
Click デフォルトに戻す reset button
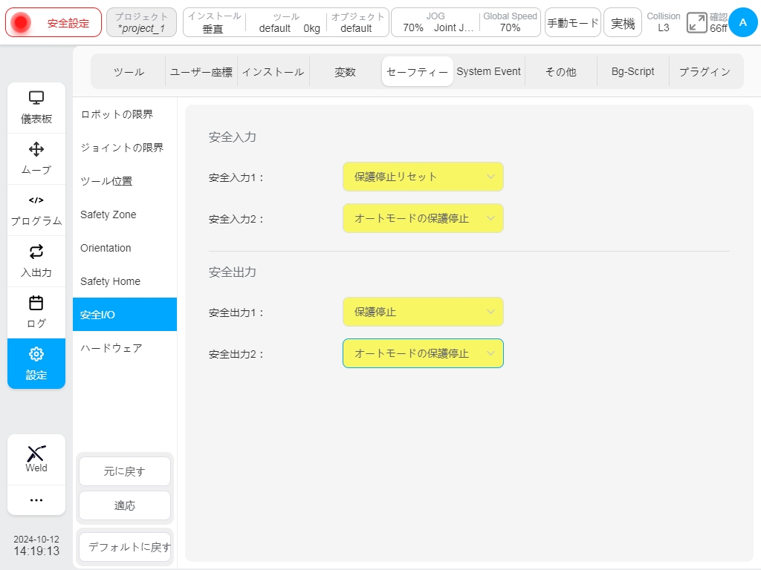125,547
